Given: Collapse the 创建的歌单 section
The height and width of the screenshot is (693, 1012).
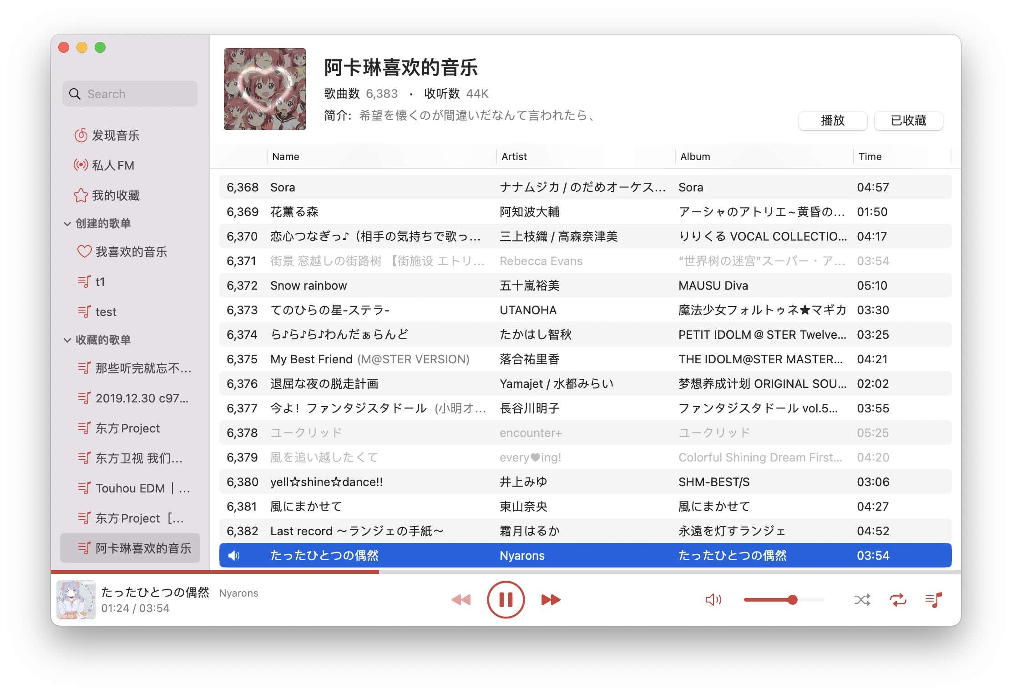Looking at the screenshot, I should [x=67, y=224].
